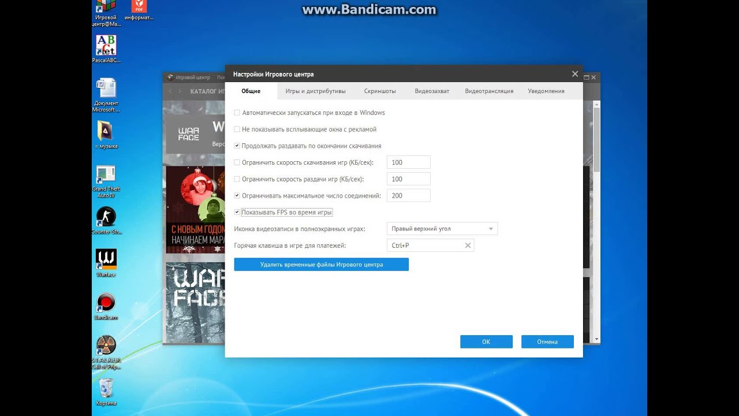This screenshot has height=416, width=739.
Task: Enable Не показывать всплывающие окна с рекламой
Action: [237, 129]
